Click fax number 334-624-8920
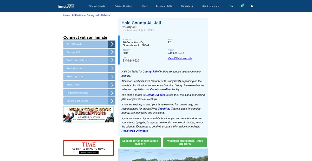The image size is (312, 161). [131, 61]
